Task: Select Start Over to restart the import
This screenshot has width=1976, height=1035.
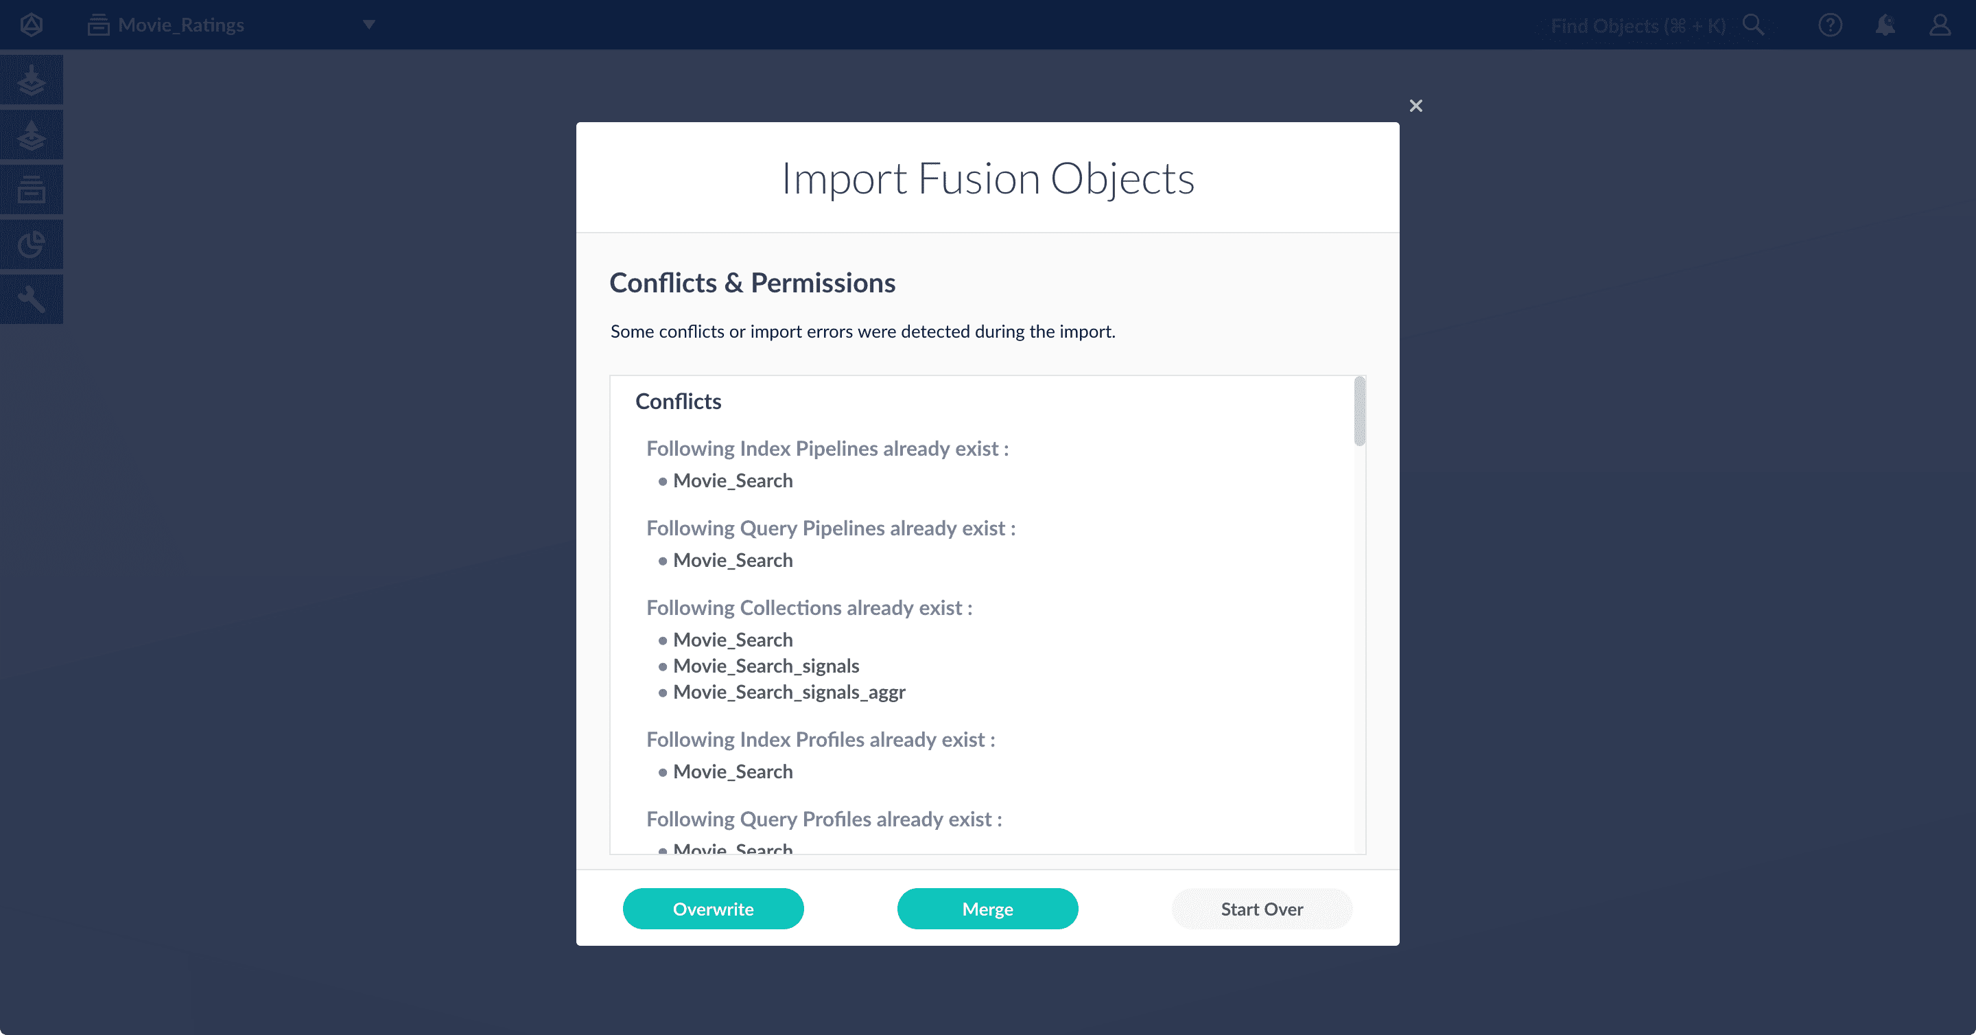Action: tap(1262, 909)
